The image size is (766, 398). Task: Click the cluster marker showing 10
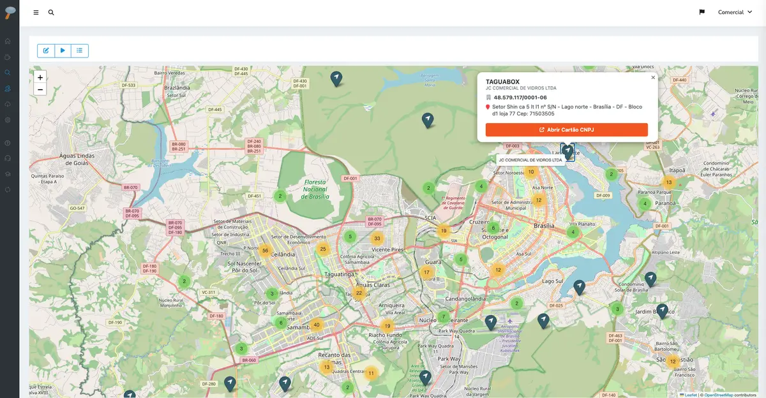click(530, 172)
